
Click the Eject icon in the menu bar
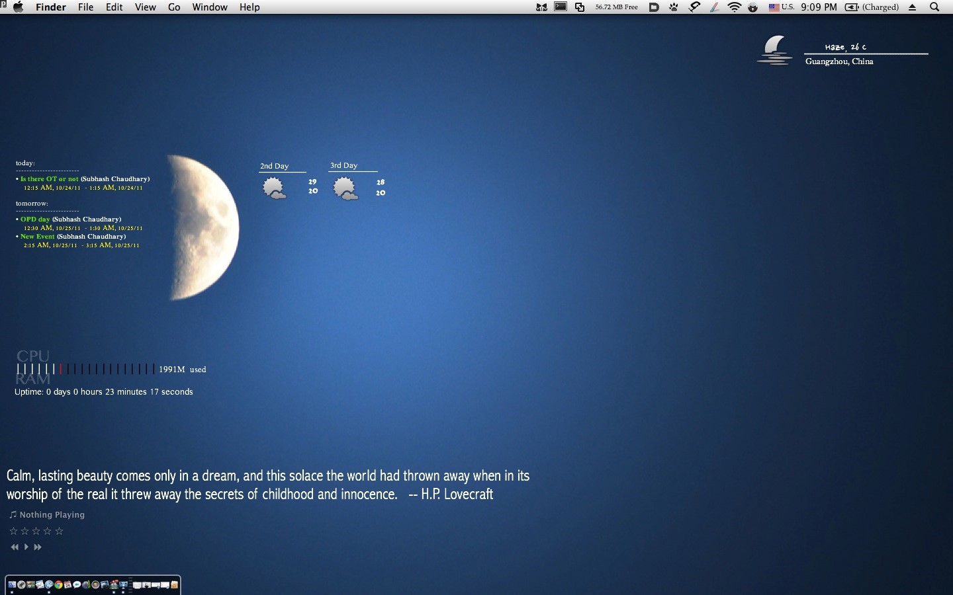[x=912, y=7]
